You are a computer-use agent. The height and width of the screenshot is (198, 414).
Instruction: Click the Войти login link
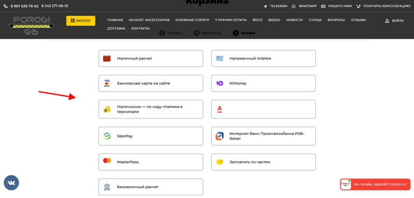coord(397,21)
